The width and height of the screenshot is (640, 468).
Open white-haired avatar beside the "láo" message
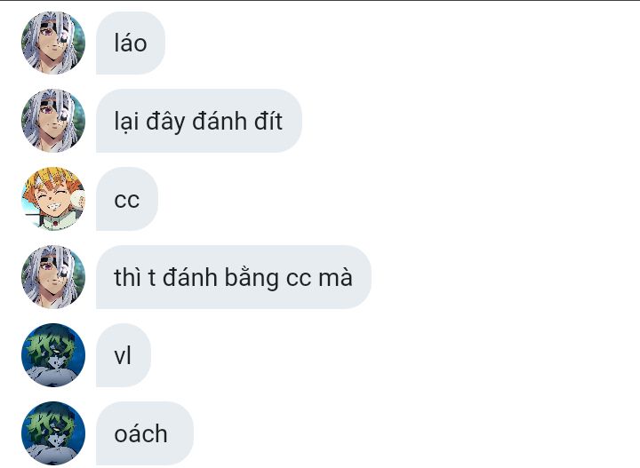pos(53,43)
